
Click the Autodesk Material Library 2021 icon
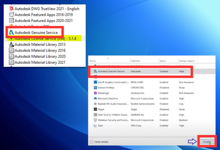click(11, 62)
